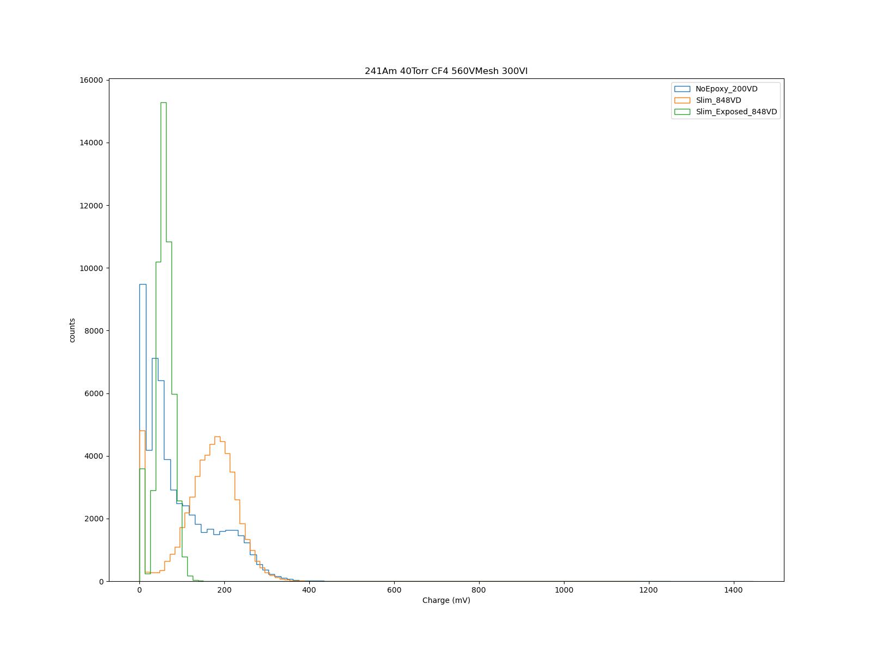
Task: Click the plot title '241Am 40Torr CF4'
Action: (x=446, y=71)
